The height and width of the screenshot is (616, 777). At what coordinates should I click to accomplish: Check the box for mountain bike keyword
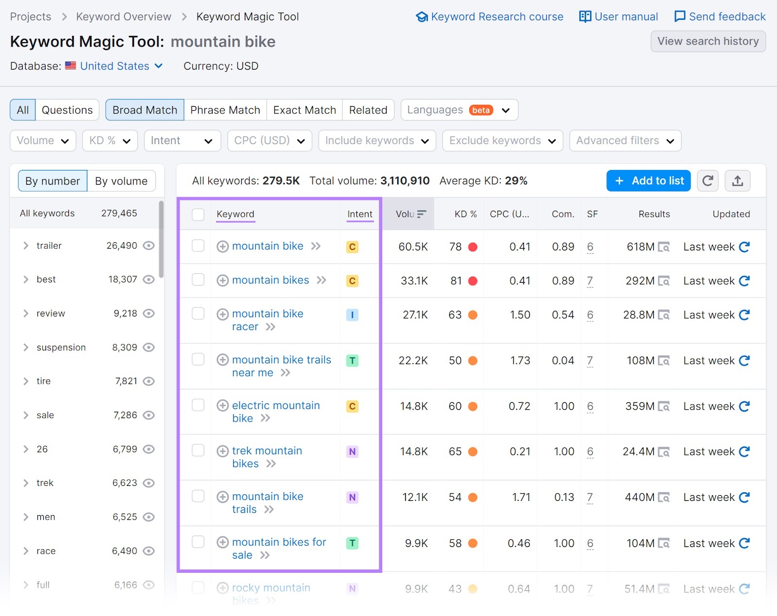tap(198, 246)
